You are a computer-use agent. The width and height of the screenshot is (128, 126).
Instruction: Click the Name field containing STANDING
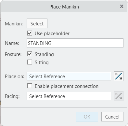click(x=75, y=43)
